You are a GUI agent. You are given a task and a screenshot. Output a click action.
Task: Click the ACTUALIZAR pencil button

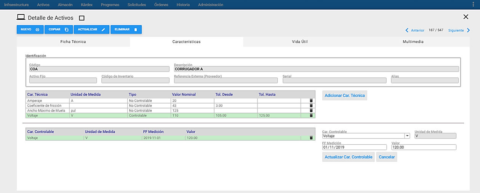click(x=91, y=29)
